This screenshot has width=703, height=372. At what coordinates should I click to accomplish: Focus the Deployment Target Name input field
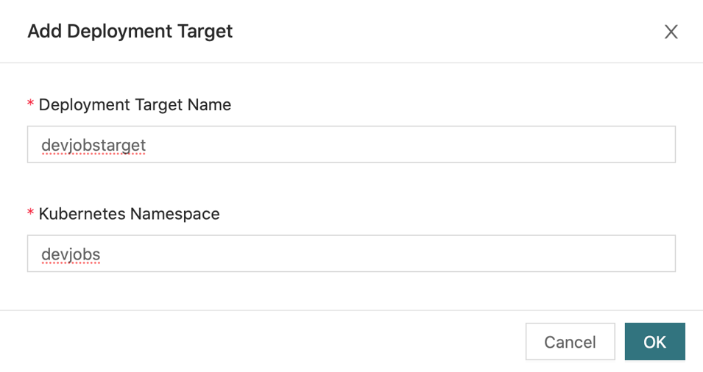click(351, 144)
